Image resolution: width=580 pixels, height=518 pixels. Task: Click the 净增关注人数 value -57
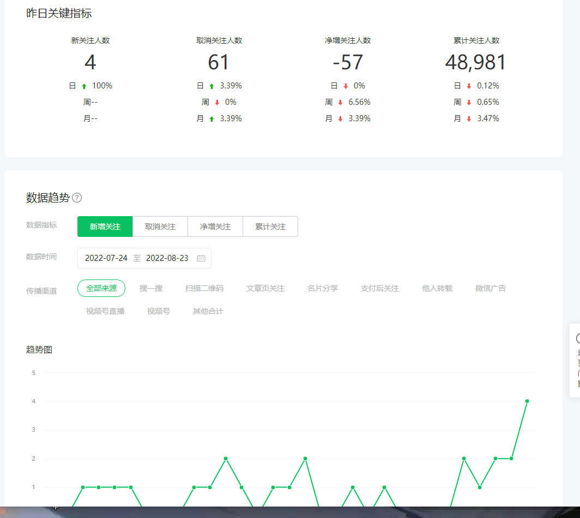tap(348, 62)
